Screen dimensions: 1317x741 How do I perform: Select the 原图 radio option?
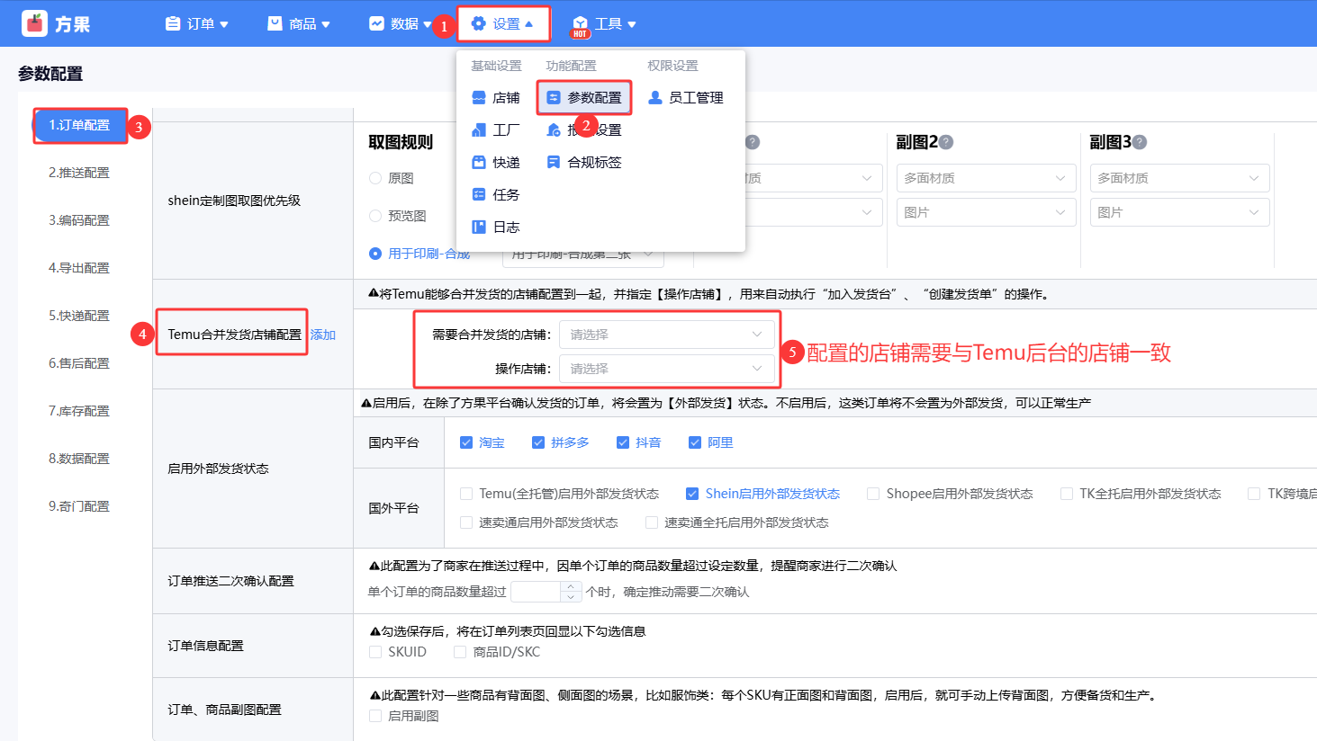(x=375, y=178)
